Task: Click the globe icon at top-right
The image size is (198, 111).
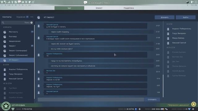Action: click(187, 2)
